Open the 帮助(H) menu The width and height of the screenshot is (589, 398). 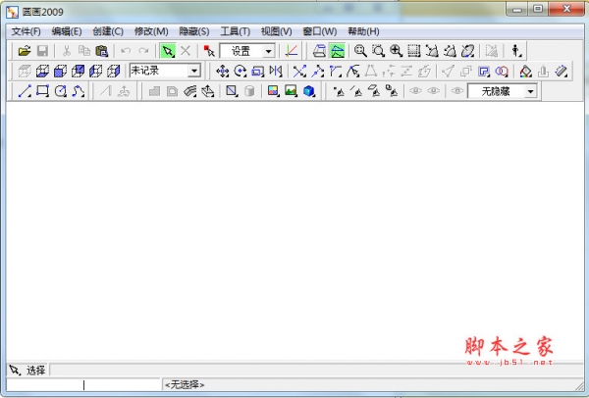(x=363, y=31)
